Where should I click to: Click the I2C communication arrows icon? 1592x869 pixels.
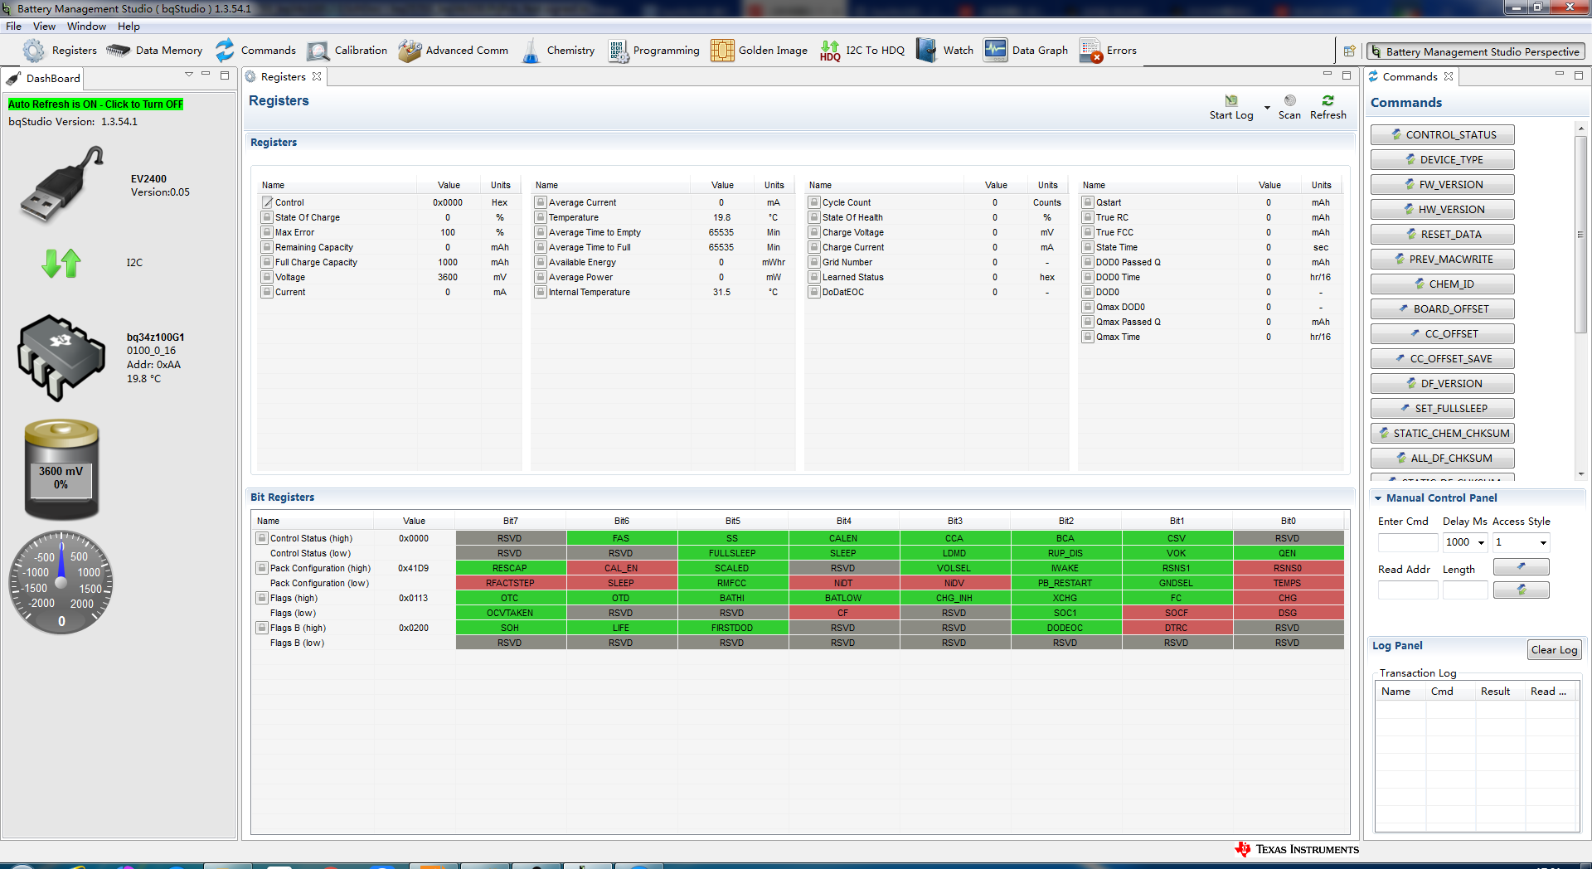[x=61, y=263]
